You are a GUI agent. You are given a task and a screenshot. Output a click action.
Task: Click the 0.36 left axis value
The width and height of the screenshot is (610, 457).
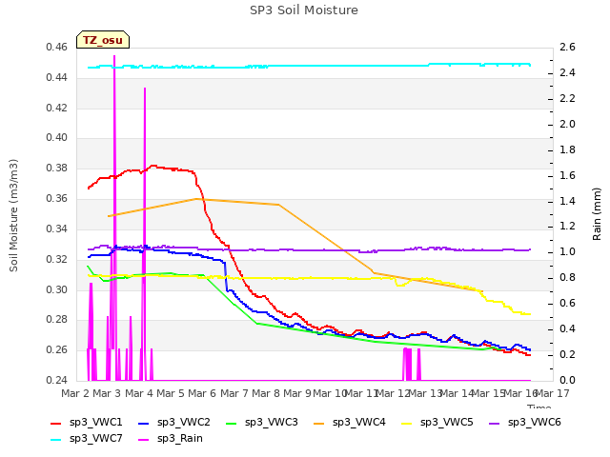point(57,199)
